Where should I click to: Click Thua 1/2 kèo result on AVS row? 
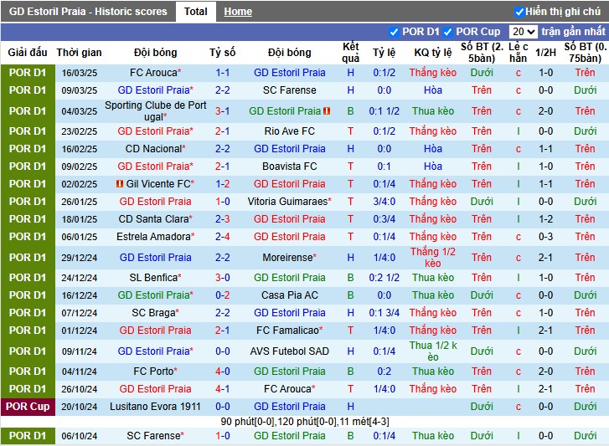433,351
